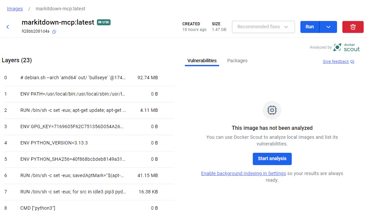Open the Images breadcrumb link
367x211 pixels.
[x=15, y=9]
